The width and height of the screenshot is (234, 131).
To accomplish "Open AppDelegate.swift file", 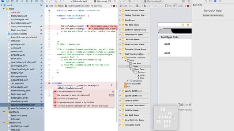I will tap(20, 19).
